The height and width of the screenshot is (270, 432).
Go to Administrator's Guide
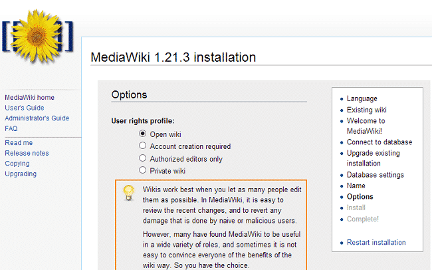click(x=37, y=118)
